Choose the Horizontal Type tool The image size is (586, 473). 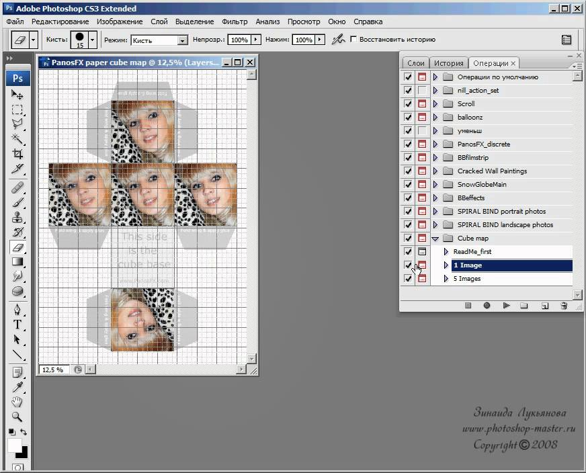tap(17, 325)
